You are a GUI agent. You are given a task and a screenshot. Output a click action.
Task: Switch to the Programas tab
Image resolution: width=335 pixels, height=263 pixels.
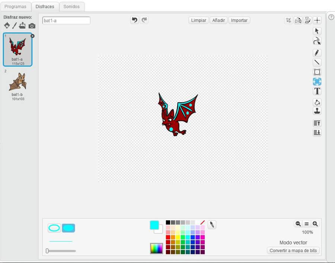tap(15, 7)
